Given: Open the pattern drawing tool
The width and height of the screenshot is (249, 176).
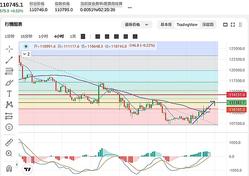Looking at the screenshot, I should pyautogui.click(x=9, y=105).
